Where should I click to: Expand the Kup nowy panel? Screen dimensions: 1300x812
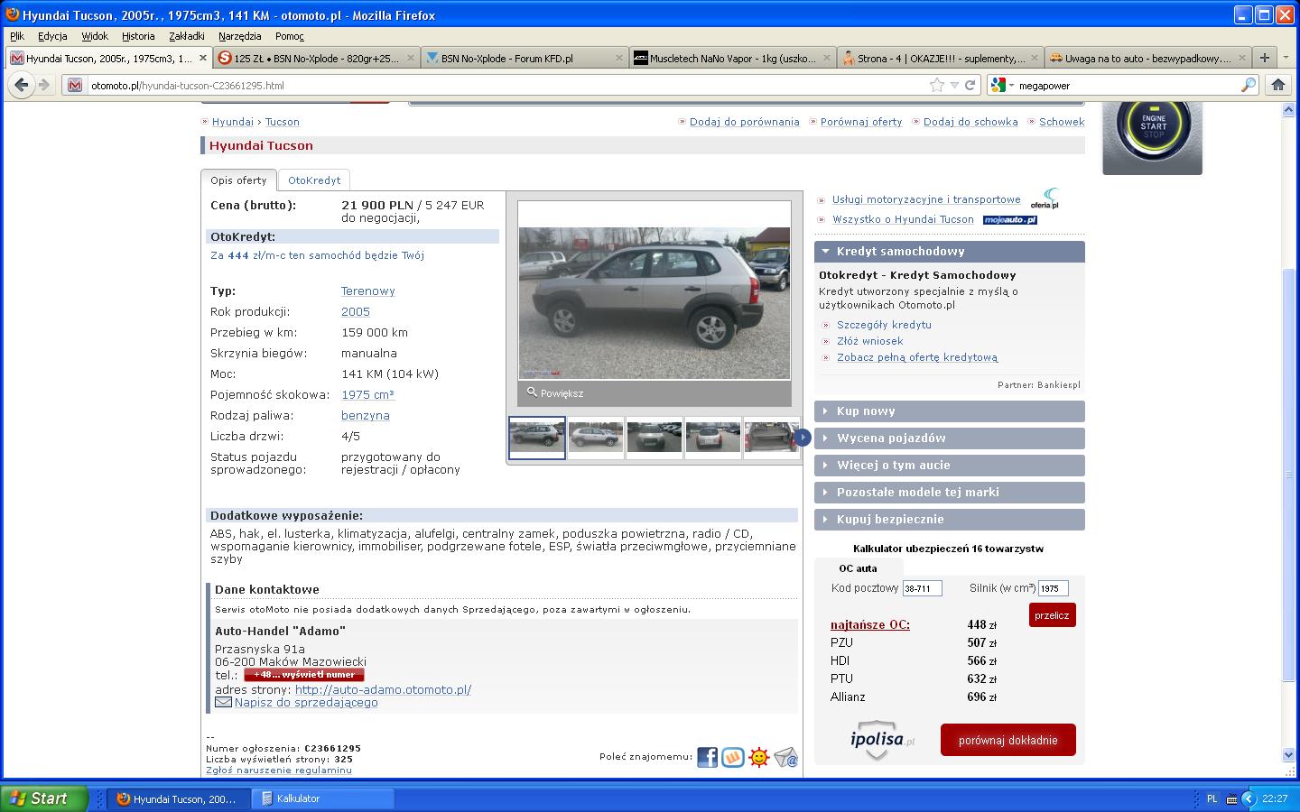pos(949,411)
